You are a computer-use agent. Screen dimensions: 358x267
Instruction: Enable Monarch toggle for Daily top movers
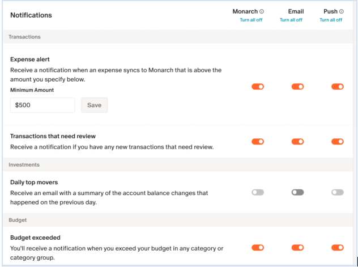tap(258, 193)
